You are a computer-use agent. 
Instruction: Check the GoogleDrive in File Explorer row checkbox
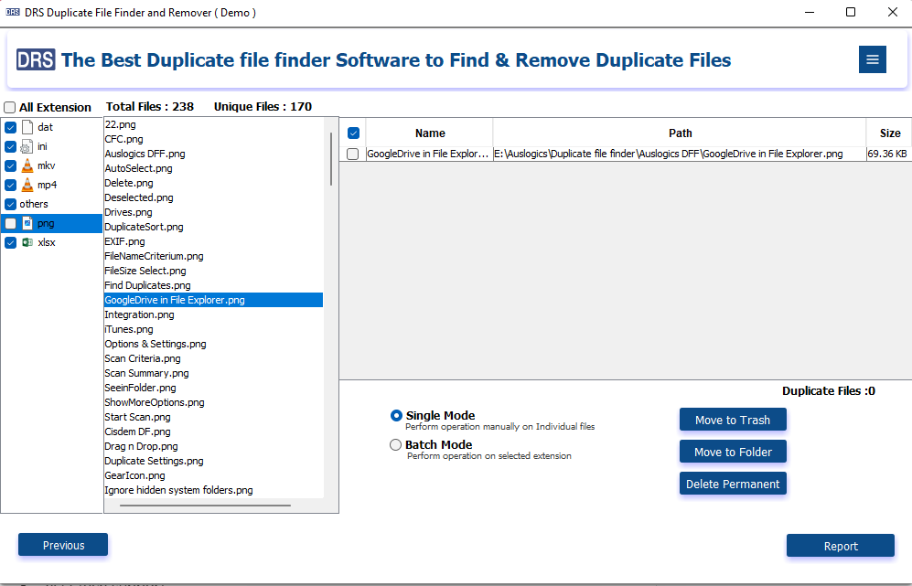click(x=353, y=154)
